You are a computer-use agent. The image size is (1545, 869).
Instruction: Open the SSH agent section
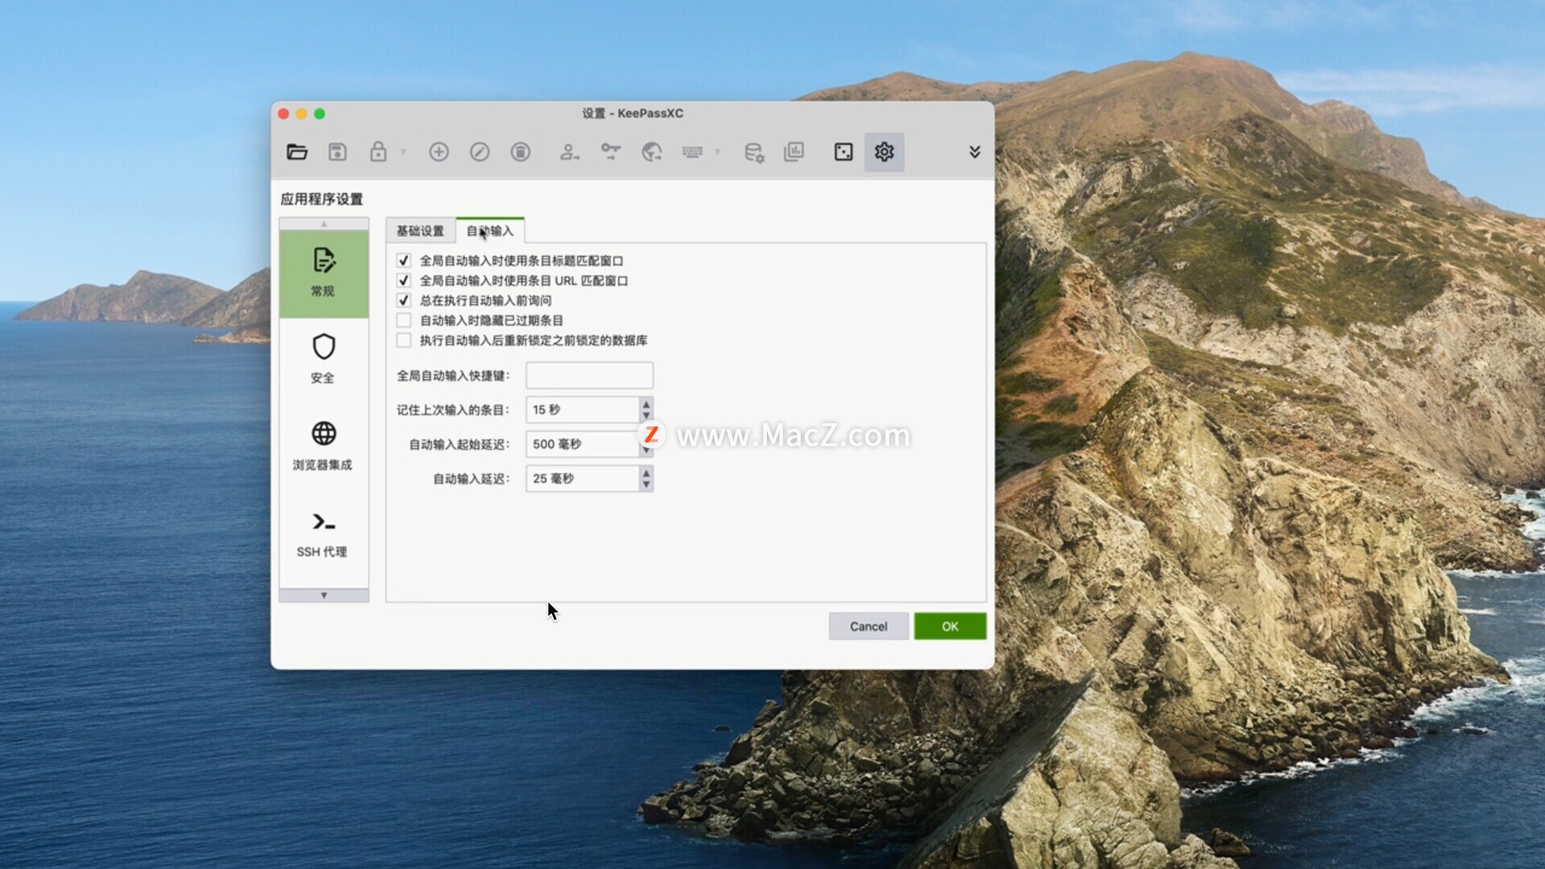[323, 533]
